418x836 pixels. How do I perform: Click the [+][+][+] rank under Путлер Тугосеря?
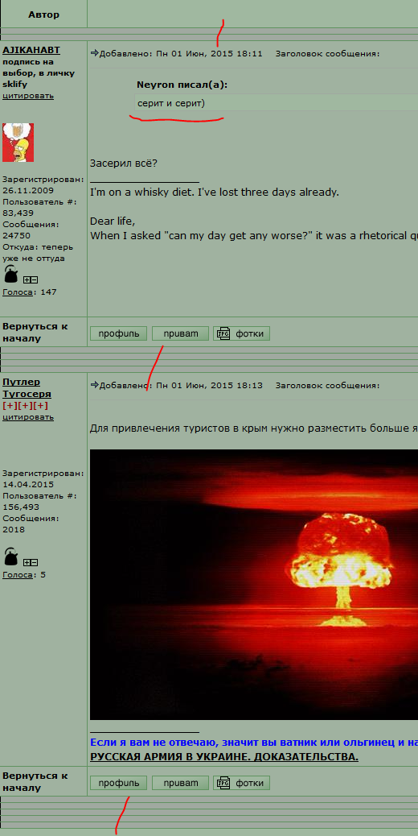[x=25, y=405]
